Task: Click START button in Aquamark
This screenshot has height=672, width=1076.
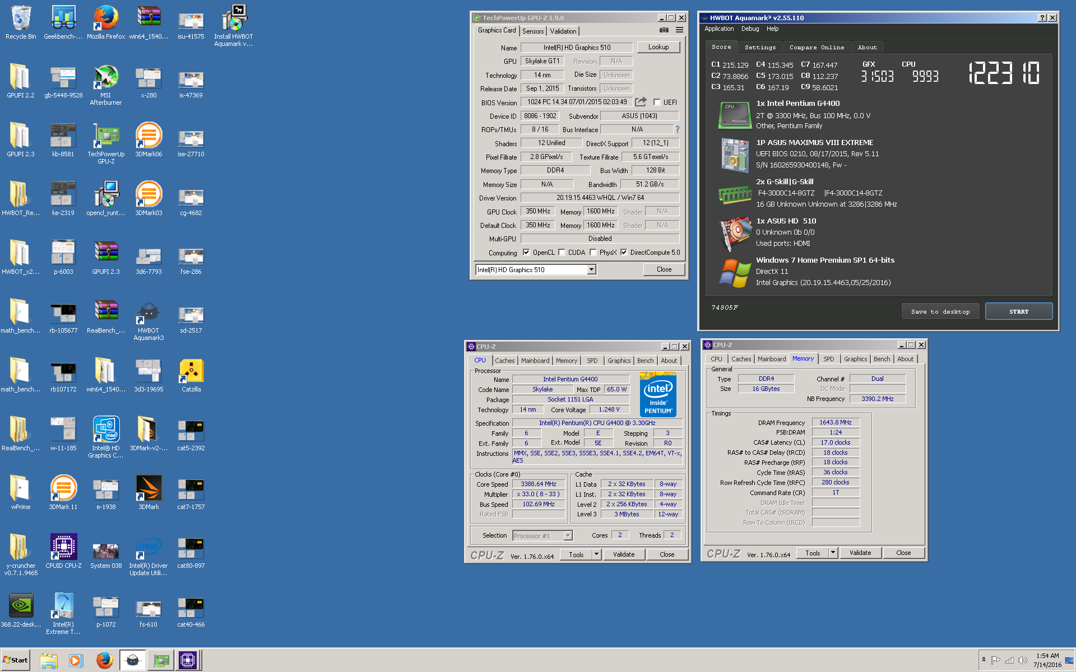Action: [1019, 311]
